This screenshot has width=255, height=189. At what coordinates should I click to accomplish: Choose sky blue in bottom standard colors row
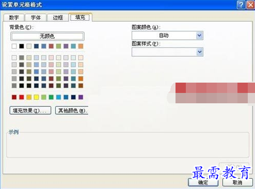click(x=58, y=97)
